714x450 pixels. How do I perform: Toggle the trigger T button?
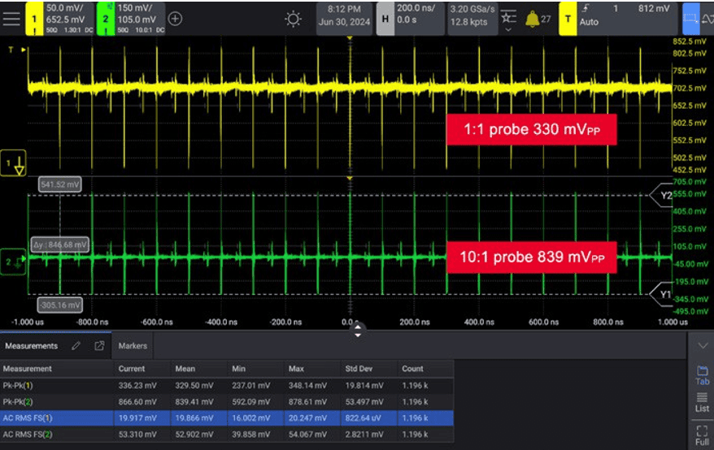coord(568,18)
